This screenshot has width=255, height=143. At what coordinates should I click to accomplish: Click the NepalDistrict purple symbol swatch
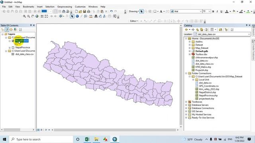[x=16, y=44]
